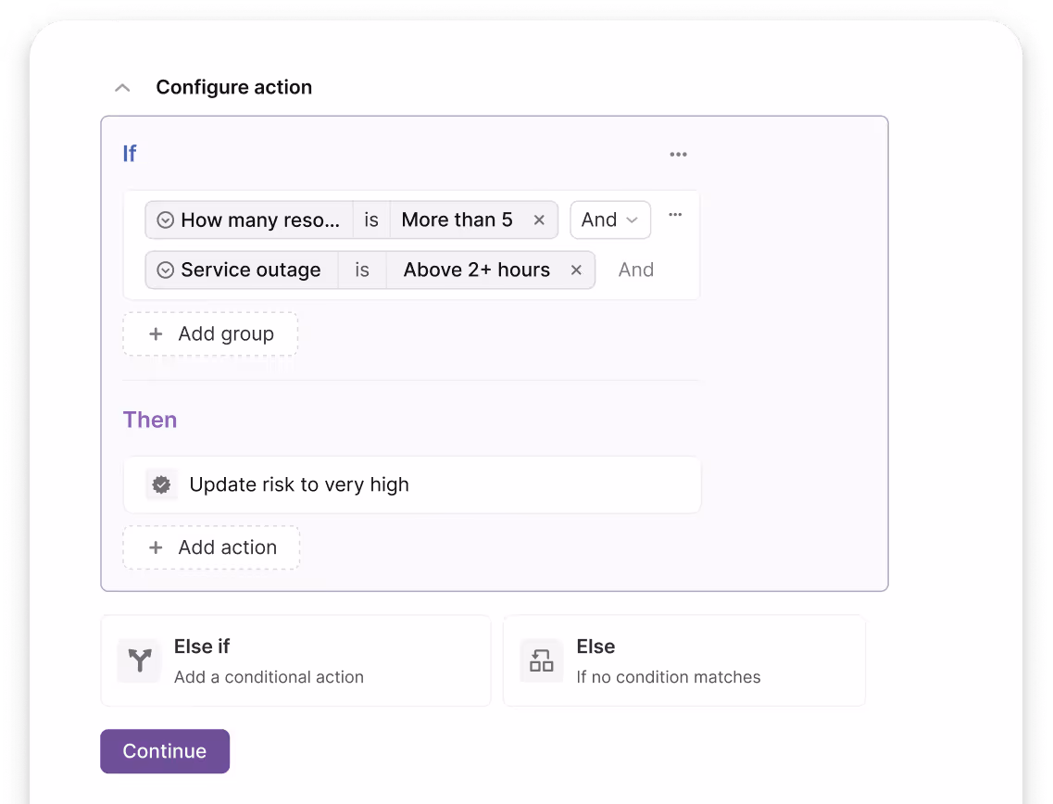Remove the More than 5 condition
Screen dimensions: 1053x804
point(539,220)
